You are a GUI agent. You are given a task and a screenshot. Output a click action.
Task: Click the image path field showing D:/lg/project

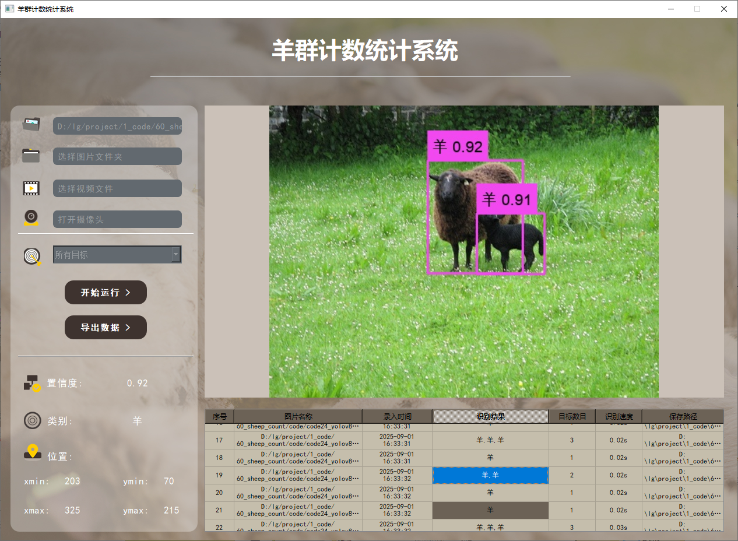click(117, 126)
